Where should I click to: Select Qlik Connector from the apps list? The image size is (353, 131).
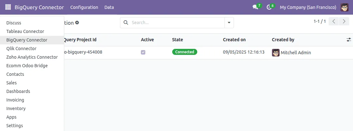pos(21,49)
